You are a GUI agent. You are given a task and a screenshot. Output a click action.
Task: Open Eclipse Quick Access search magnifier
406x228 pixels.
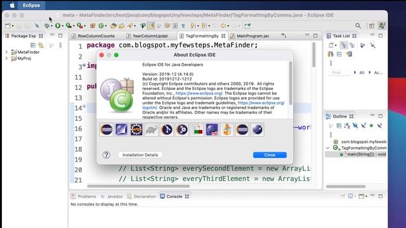[358, 25]
